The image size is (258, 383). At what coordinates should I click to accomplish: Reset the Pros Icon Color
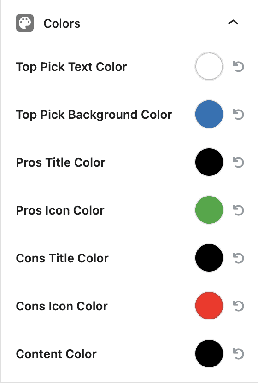239,210
